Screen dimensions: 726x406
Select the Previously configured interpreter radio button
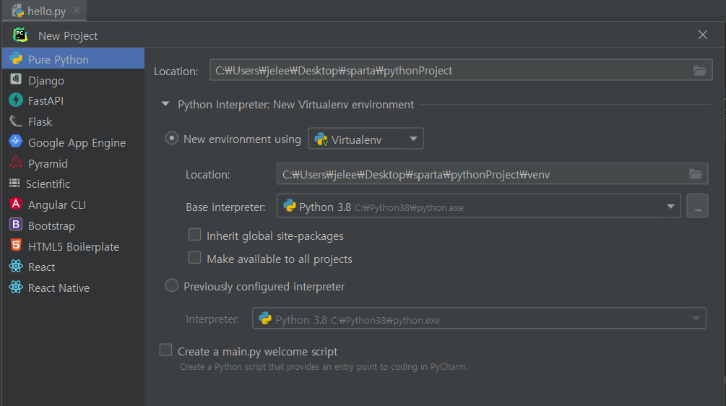[x=172, y=285]
